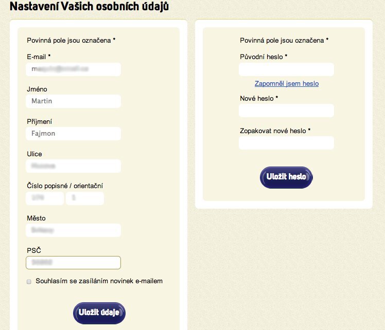
Task: Click the Nové heslo password field
Action: tap(286, 111)
